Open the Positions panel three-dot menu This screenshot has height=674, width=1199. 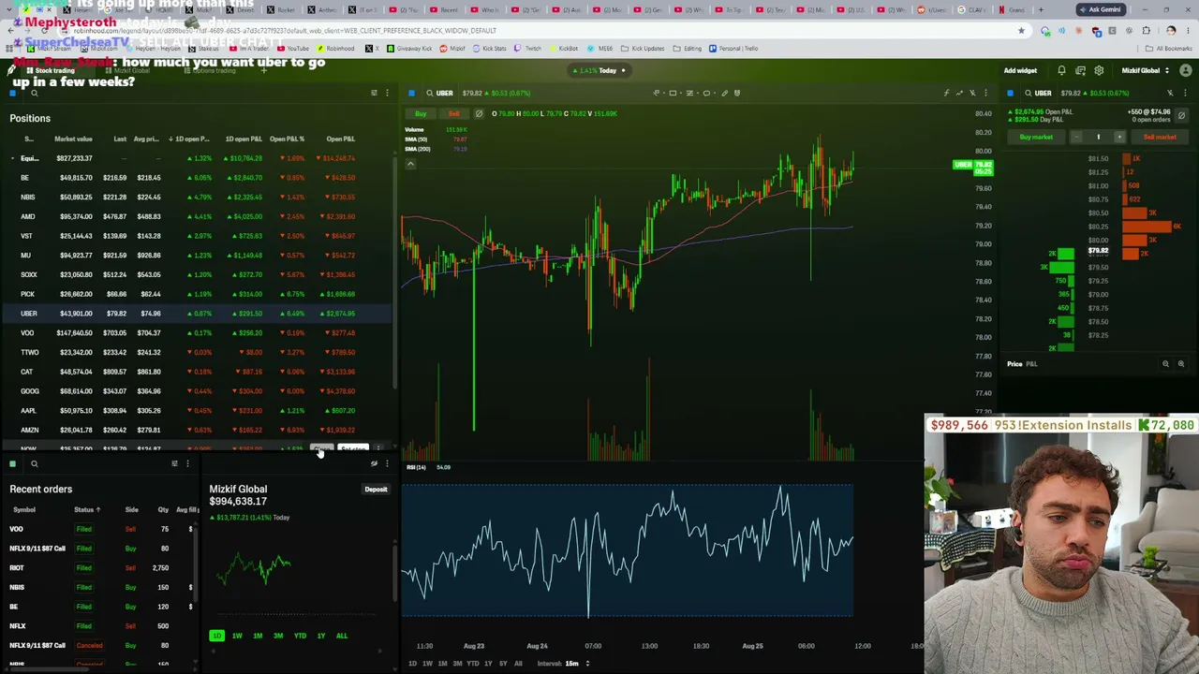387,93
